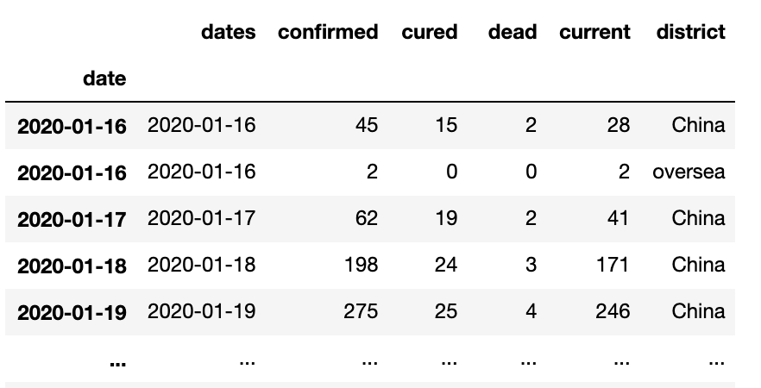761x388 pixels.
Task: Click the bold ellipsis in index column
Action: click(x=118, y=362)
